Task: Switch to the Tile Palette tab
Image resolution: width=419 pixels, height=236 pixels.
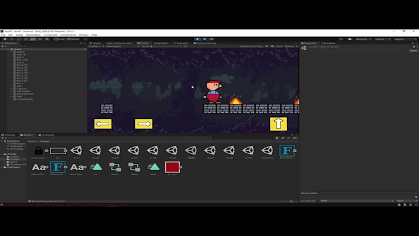Action: [328, 43]
